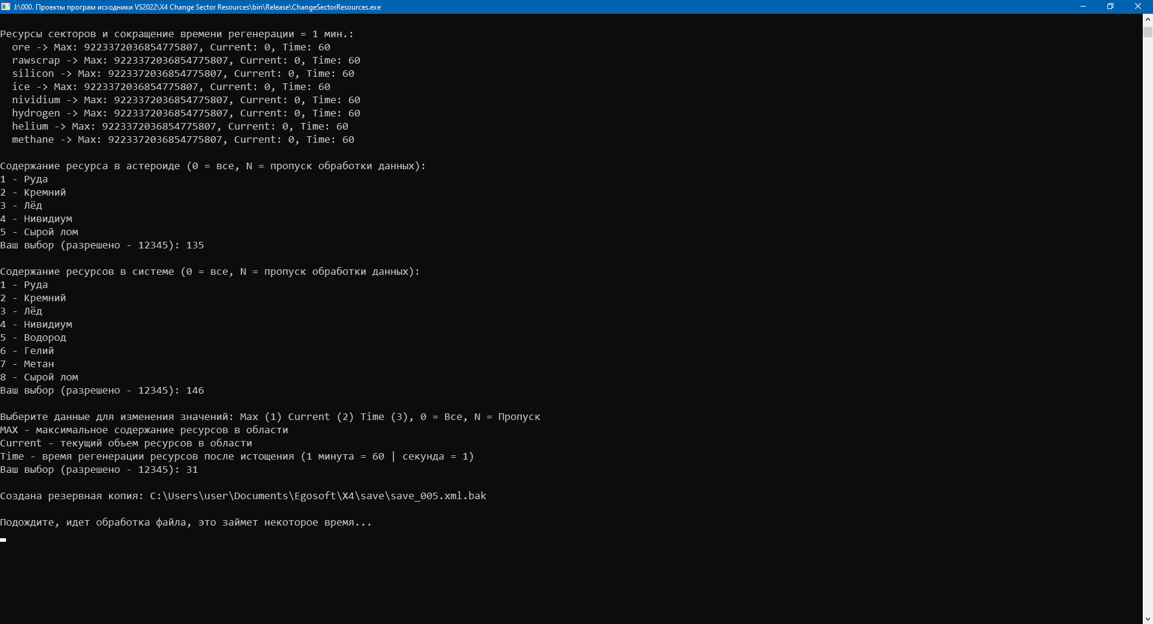
Task: Click the entered value 135
Action: tap(195, 245)
